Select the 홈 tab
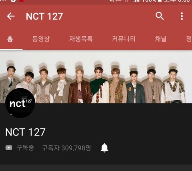Viewport: 192px width, 171px height. click(10, 39)
